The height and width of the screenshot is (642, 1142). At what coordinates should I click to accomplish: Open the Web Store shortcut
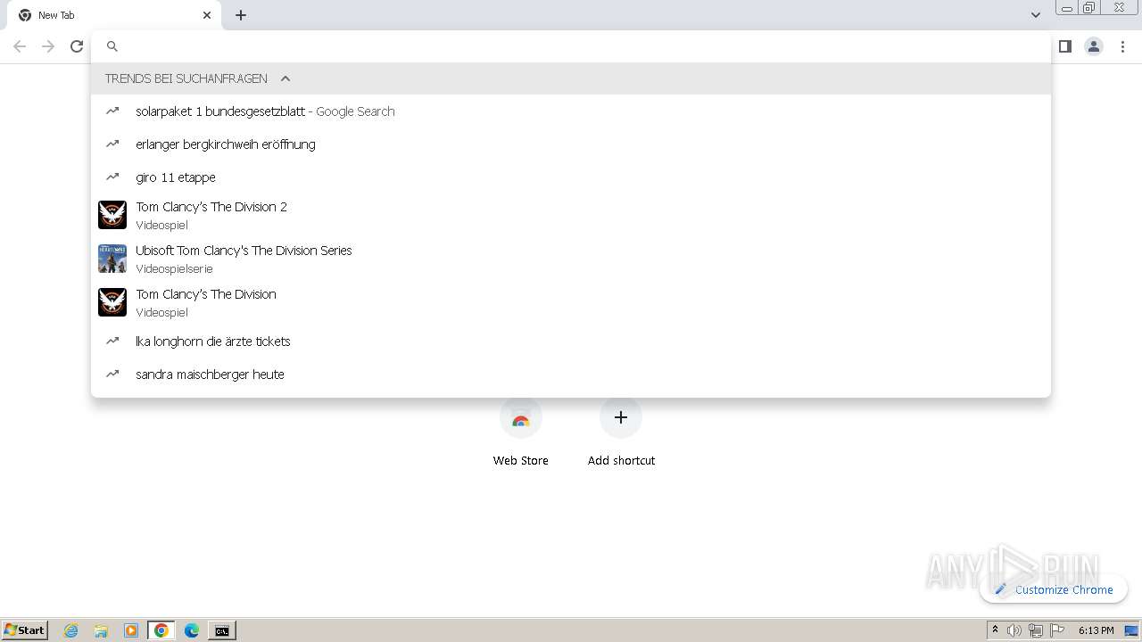[521, 433]
